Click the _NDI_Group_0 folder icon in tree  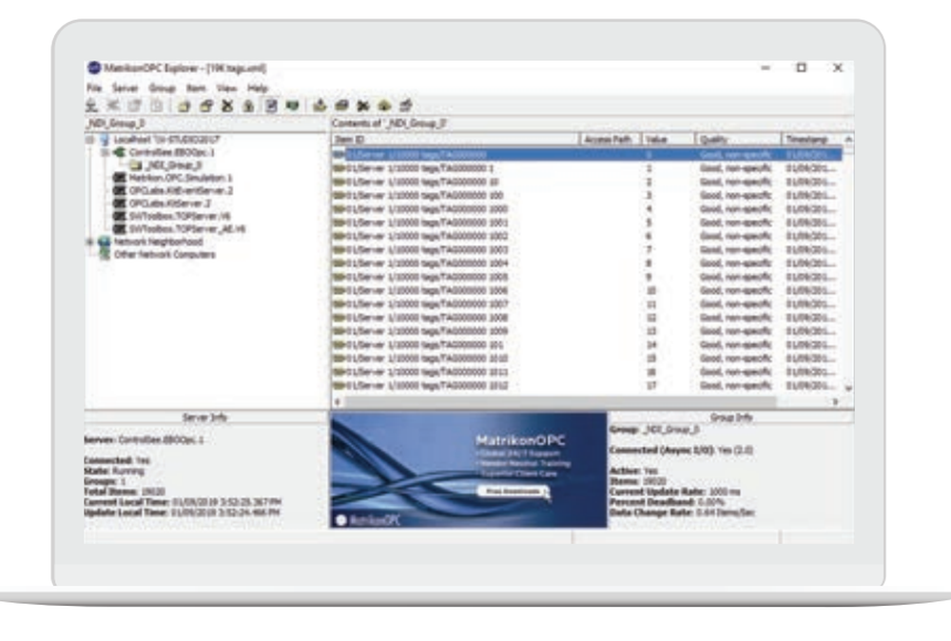(136, 165)
